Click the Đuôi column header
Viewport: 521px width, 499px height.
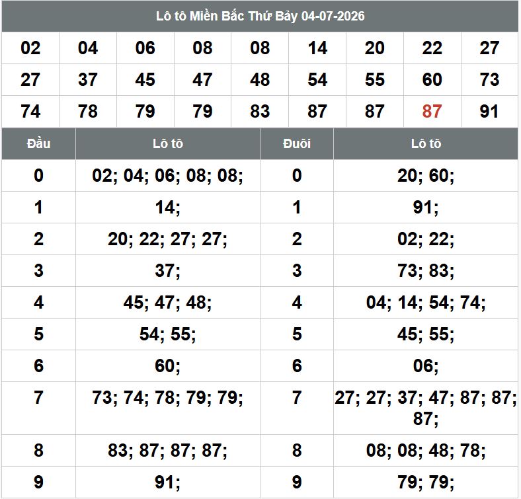297,143
